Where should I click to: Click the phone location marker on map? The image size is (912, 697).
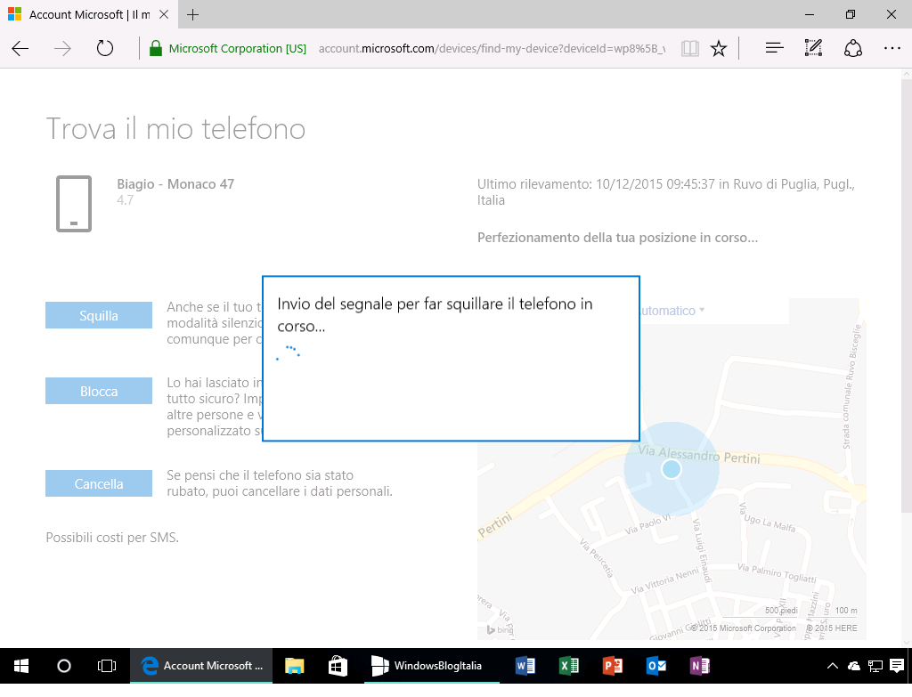click(x=672, y=469)
